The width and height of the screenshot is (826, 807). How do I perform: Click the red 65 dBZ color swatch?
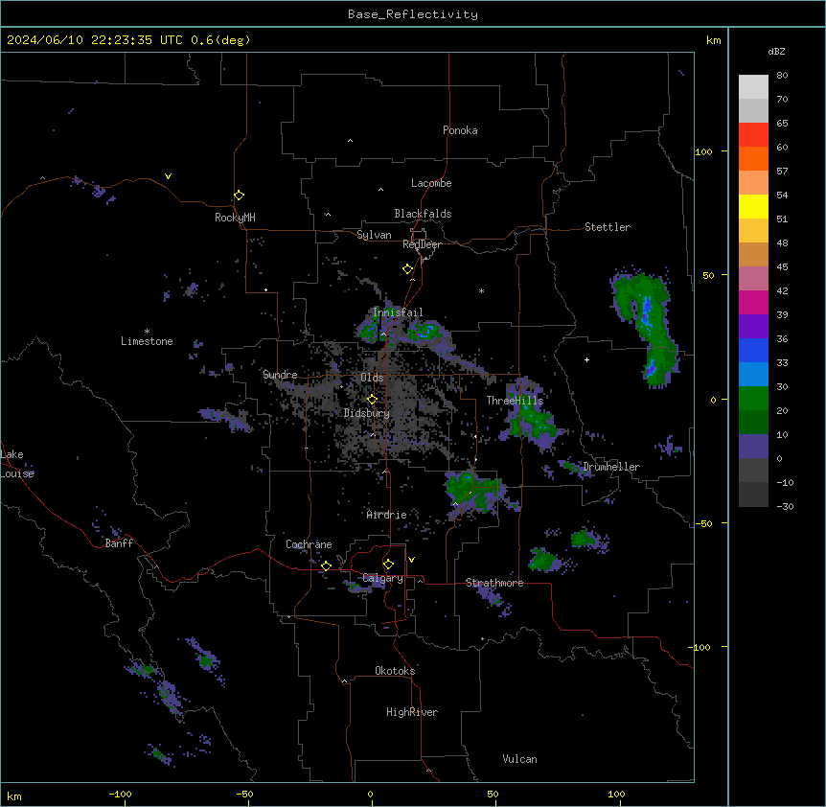(753, 134)
